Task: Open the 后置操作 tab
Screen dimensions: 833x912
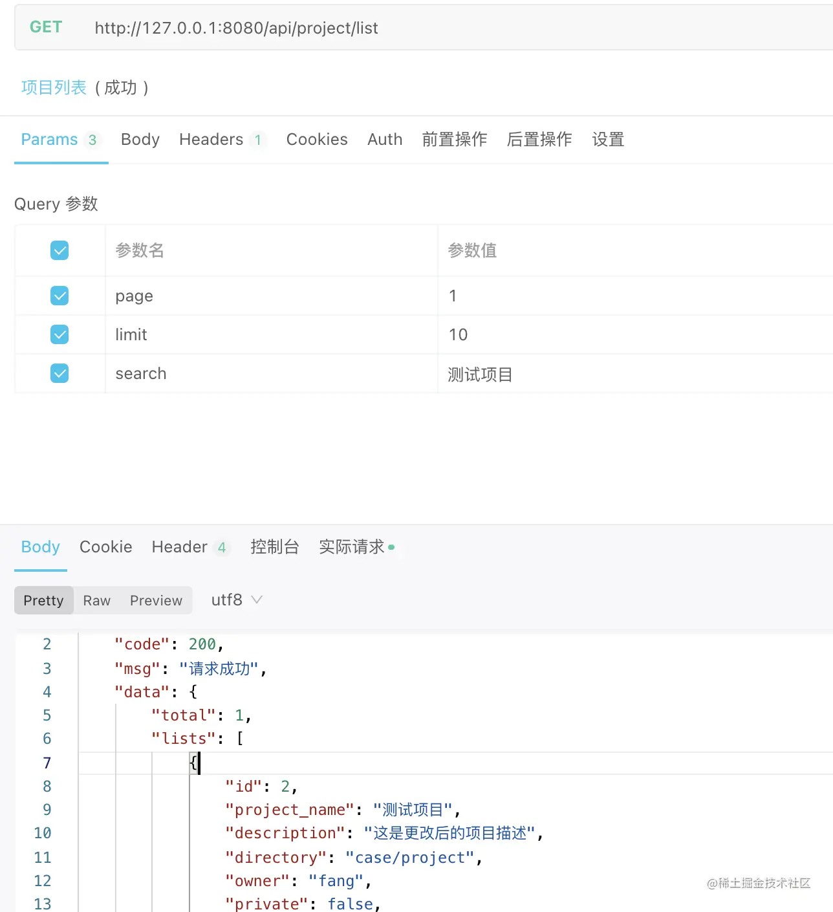Action: pos(539,140)
